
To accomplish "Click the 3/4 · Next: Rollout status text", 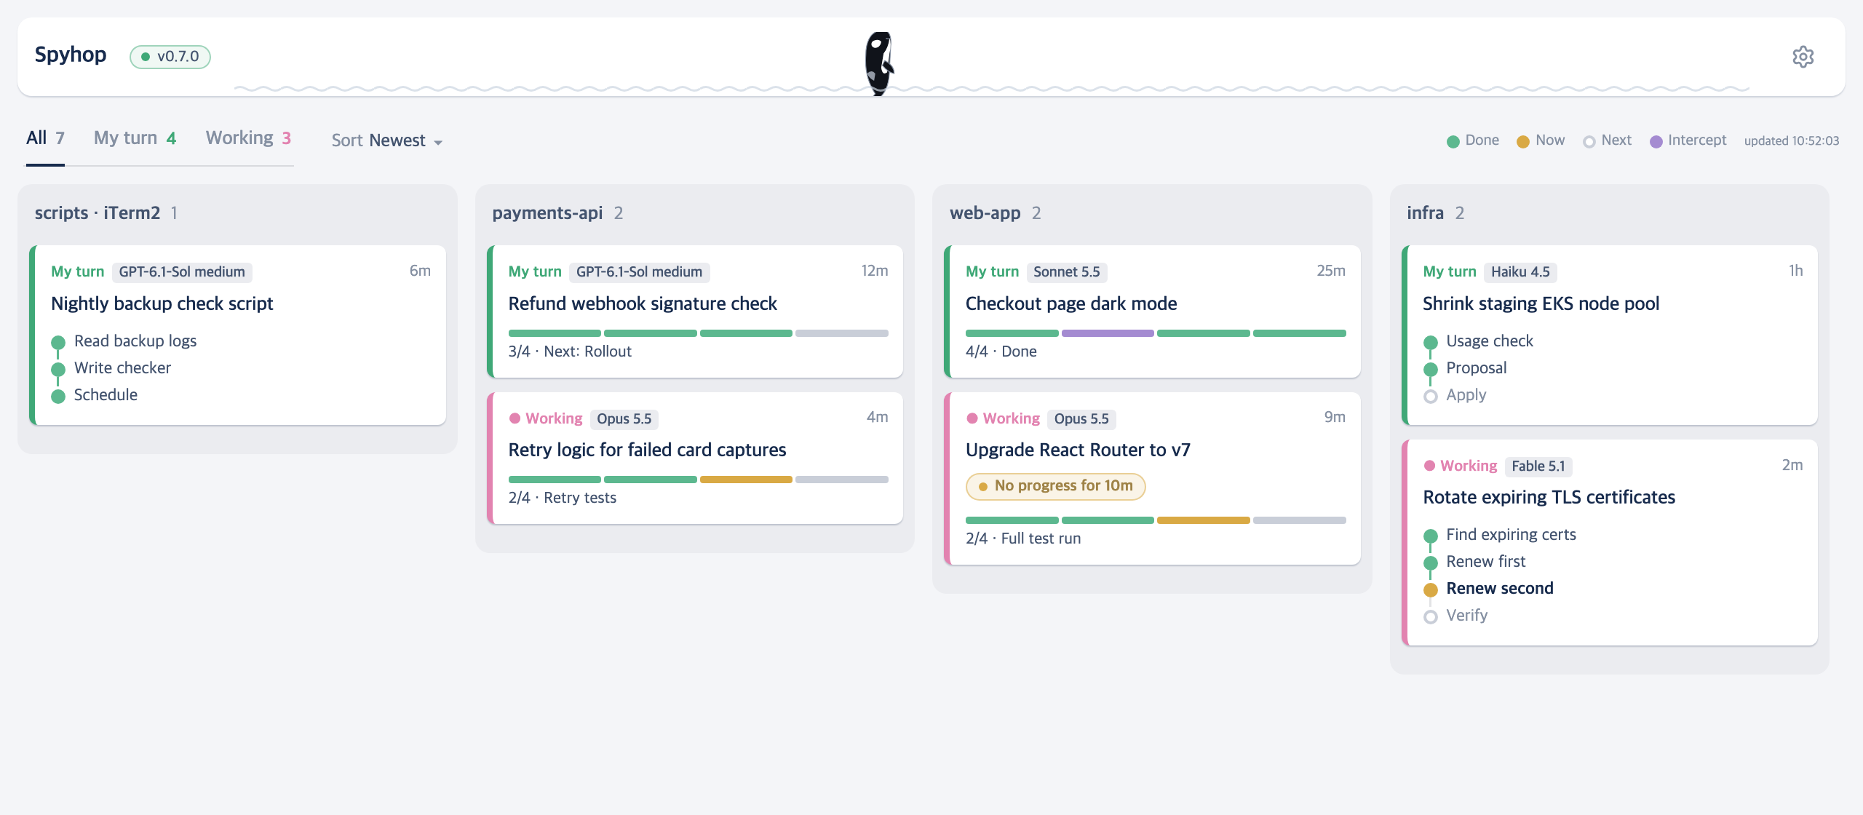I will pos(570,351).
